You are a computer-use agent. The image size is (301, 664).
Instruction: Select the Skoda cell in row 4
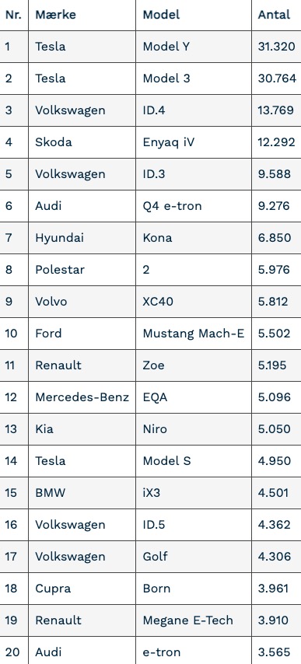(82, 142)
